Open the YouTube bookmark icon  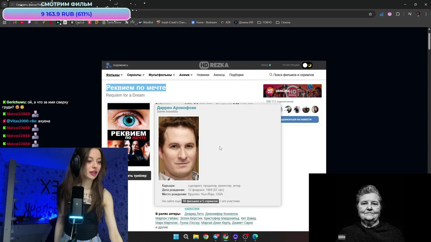tap(22, 23)
